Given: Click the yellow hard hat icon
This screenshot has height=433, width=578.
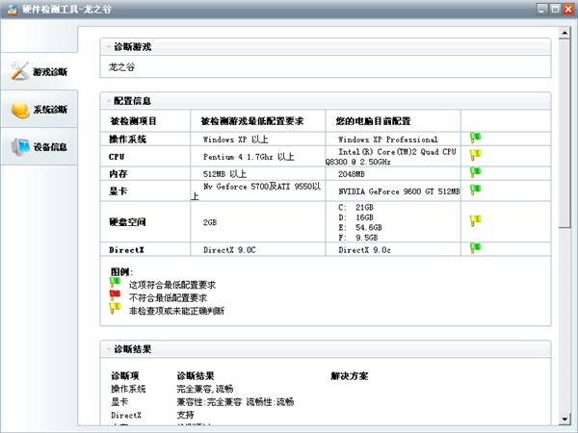Looking at the screenshot, I should (20, 110).
